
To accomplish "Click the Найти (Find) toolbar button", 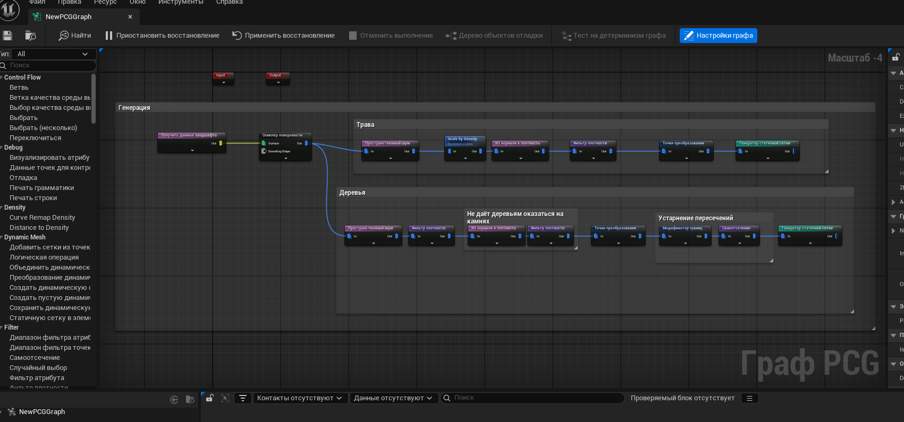I will click(75, 36).
